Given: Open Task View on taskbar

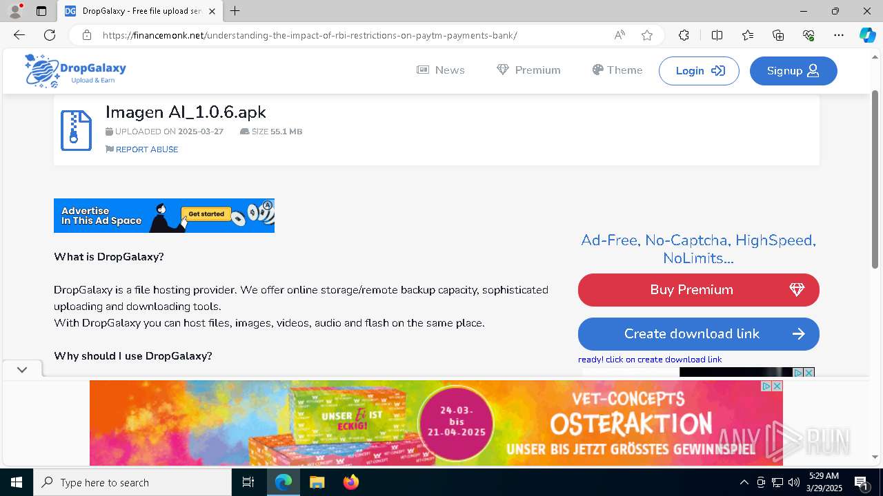Looking at the screenshot, I should tap(248, 482).
